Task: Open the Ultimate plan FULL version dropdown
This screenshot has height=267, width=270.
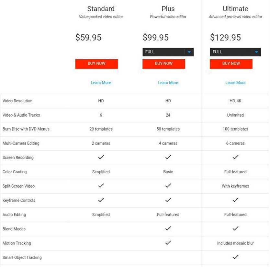Action: click(235, 52)
